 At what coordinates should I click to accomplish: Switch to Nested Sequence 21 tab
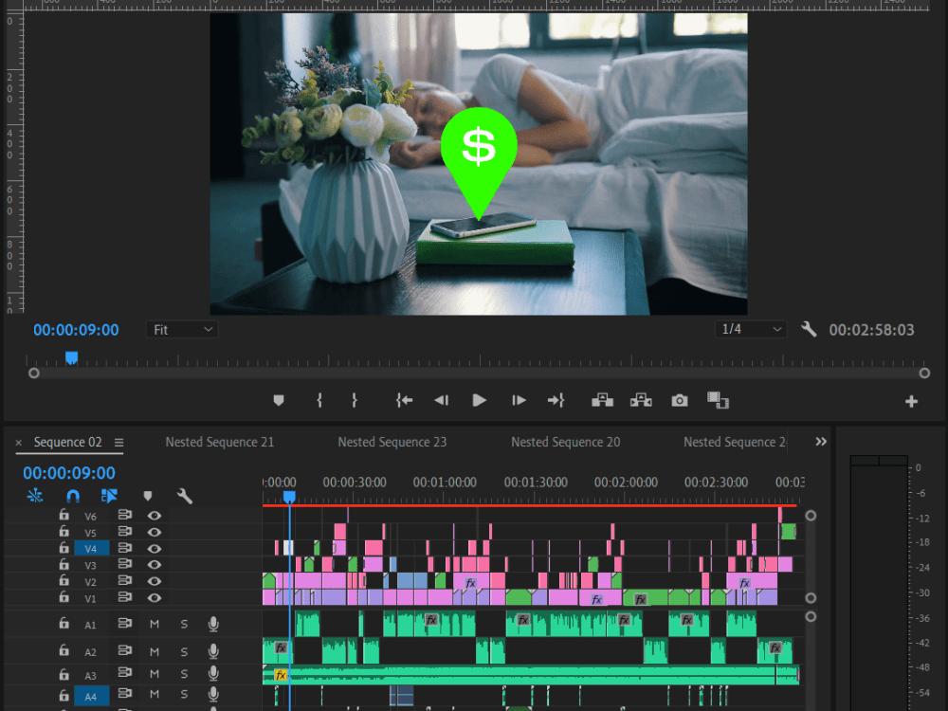(x=220, y=442)
